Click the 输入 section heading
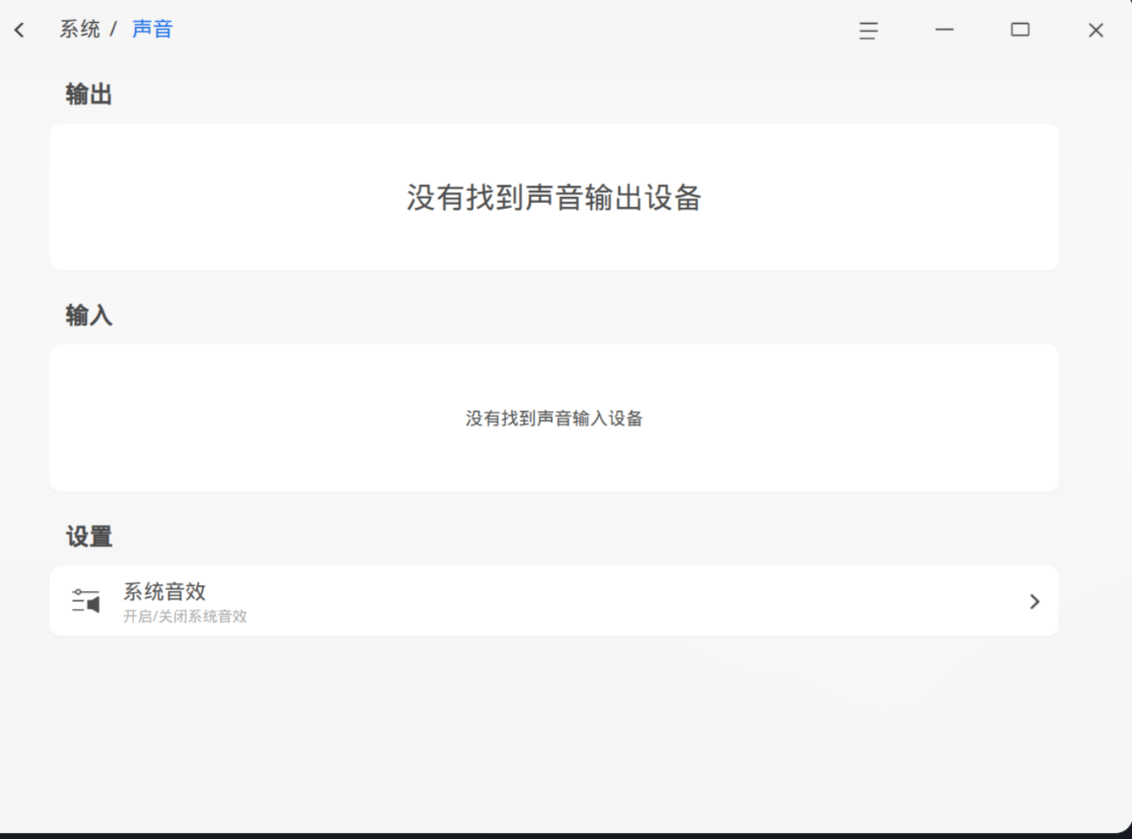This screenshot has width=1132, height=839. pos(89,316)
